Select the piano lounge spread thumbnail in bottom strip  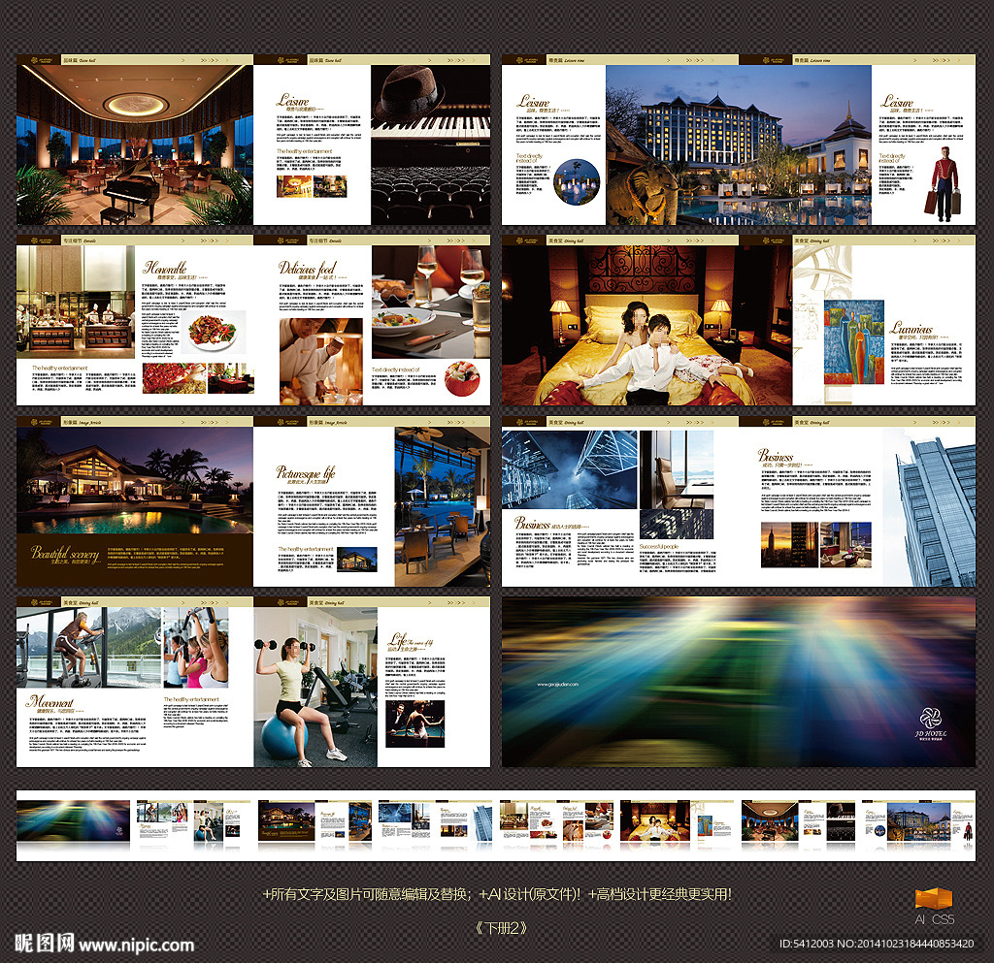click(x=798, y=820)
